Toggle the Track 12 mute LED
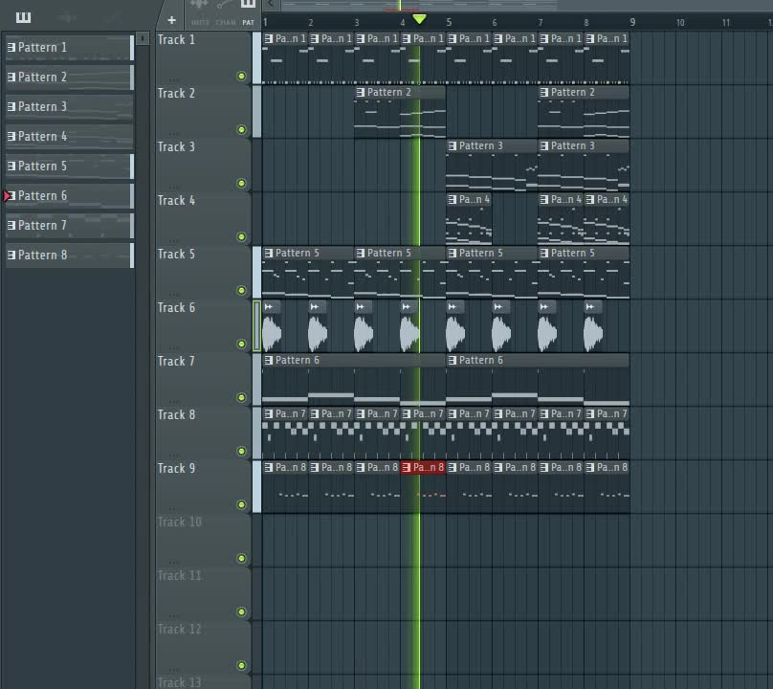Screen dimensions: 773x689 tap(241, 666)
